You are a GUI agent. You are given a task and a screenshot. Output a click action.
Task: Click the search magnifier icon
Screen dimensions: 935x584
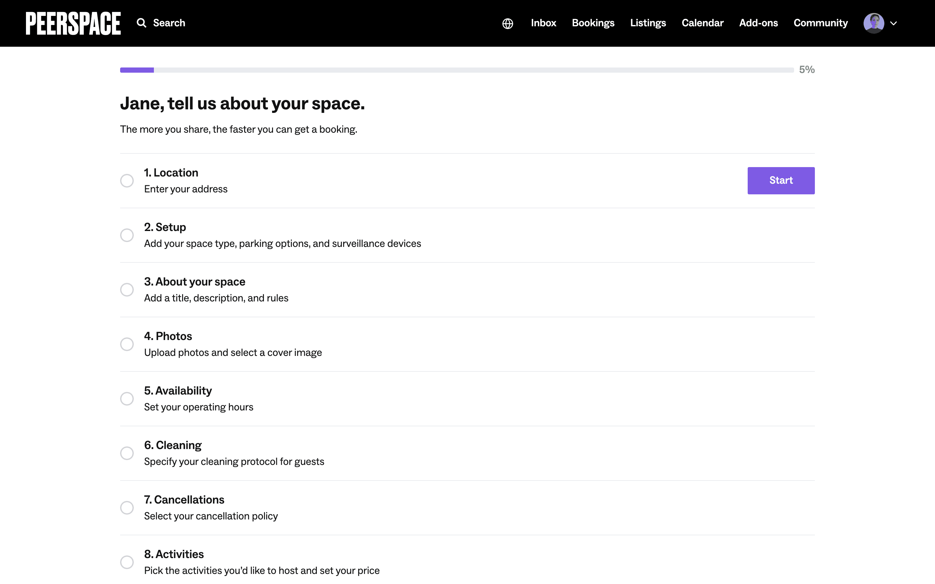(x=142, y=23)
